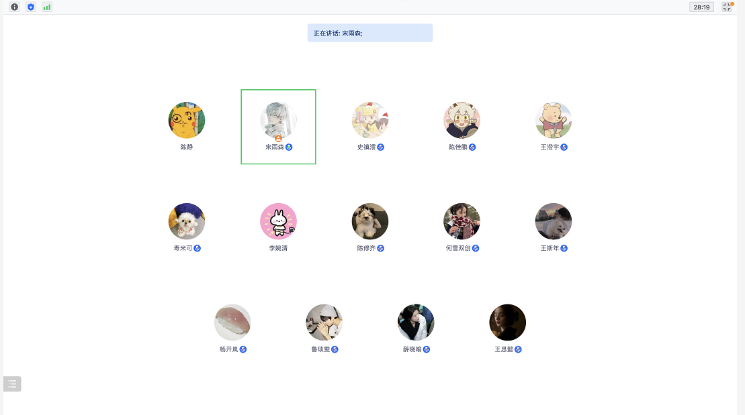Check the green network signal bars icon
Image resolution: width=745 pixels, height=415 pixels.
tap(46, 7)
